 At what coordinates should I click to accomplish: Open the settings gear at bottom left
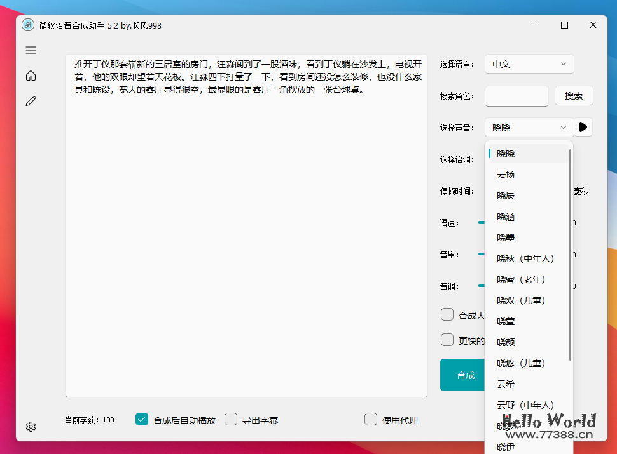pyautogui.click(x=31, y=426)
